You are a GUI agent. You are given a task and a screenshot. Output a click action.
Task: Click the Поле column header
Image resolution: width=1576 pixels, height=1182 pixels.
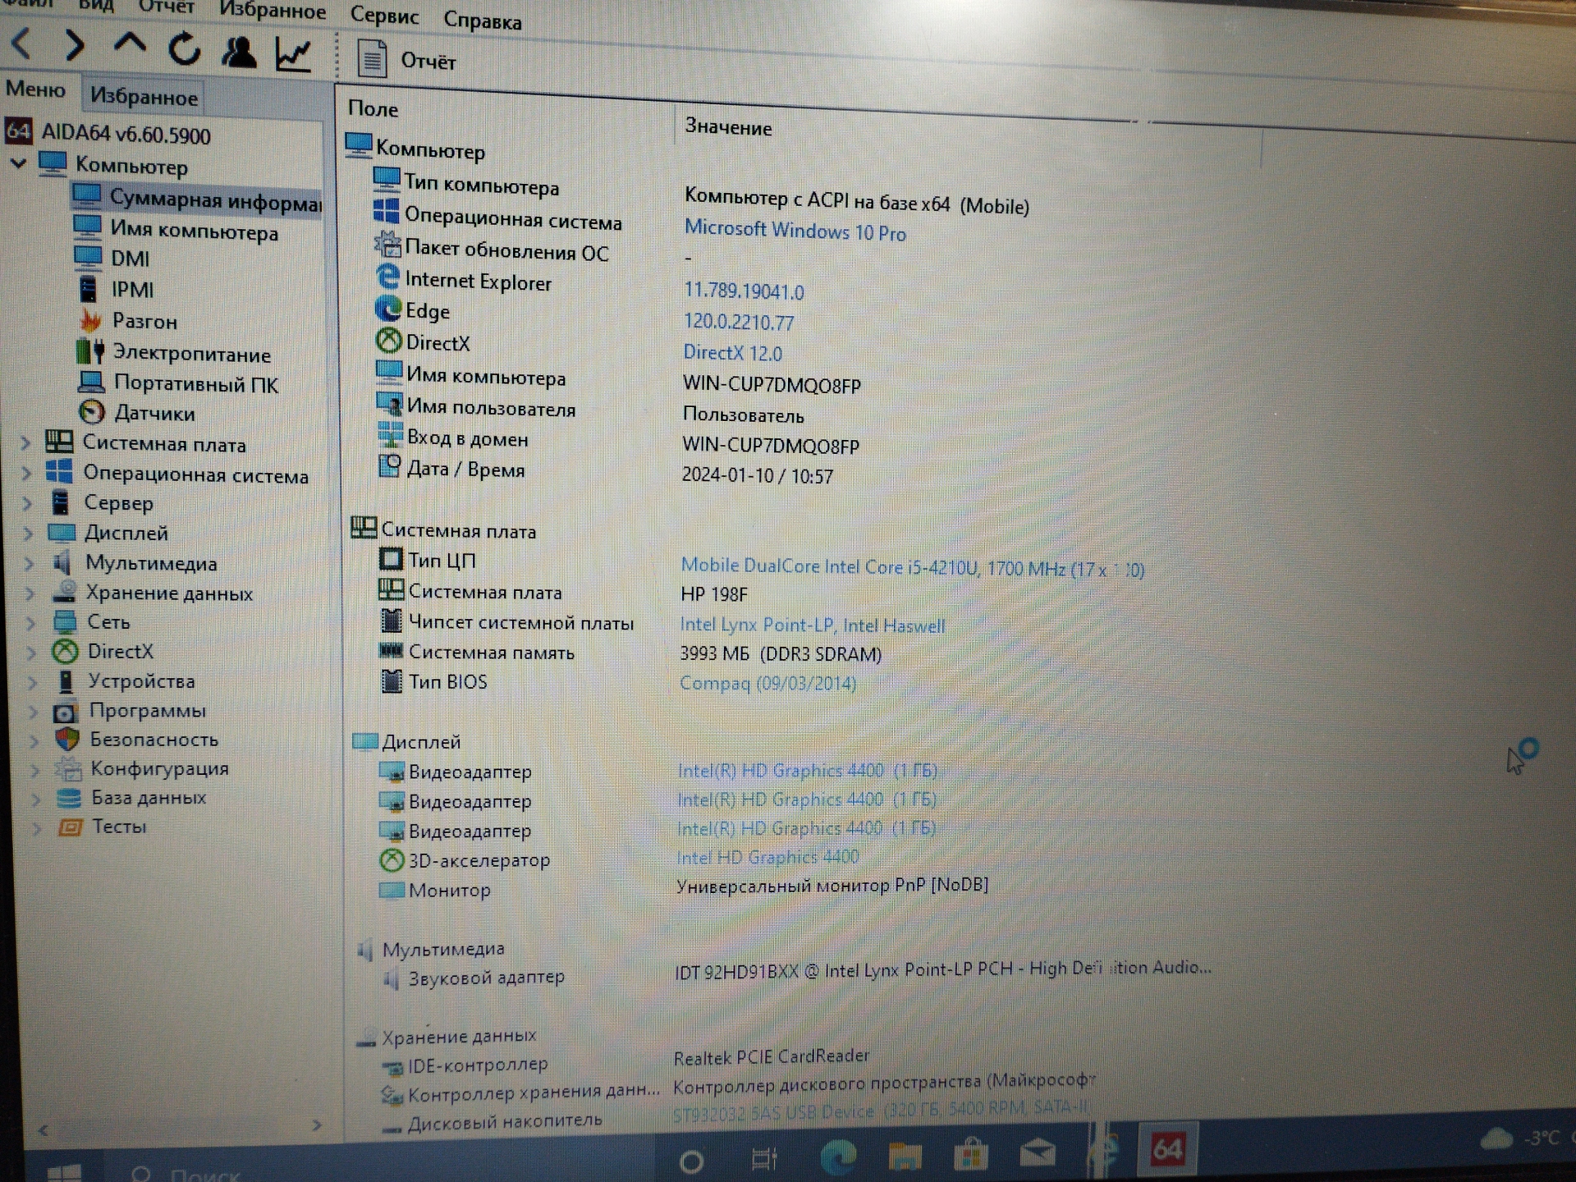(373, 108)
